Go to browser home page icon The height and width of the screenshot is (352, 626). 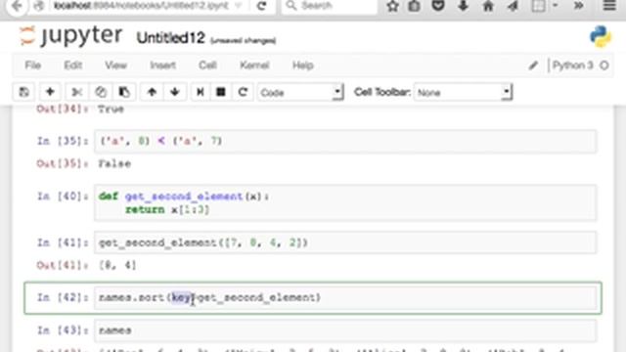(488, 6)
